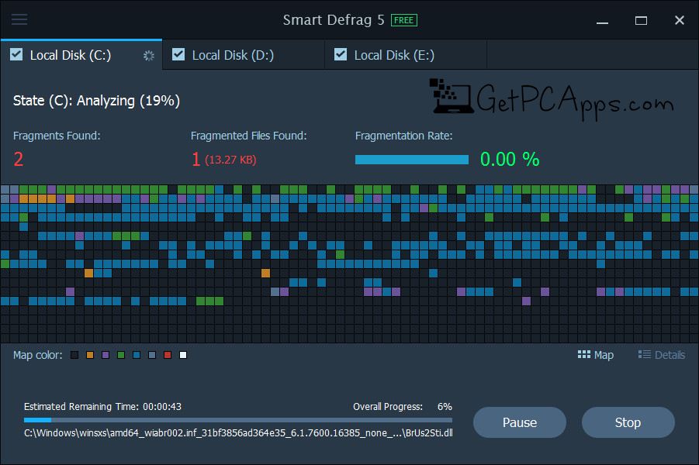Click the fragmentation rate bar
Screen dimensions: 699x465
[x=411, y=160]
